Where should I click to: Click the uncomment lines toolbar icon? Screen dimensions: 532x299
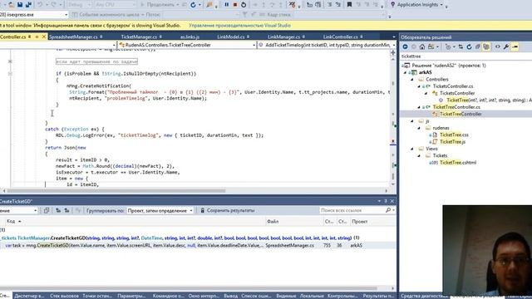click(x=338, y=5)
